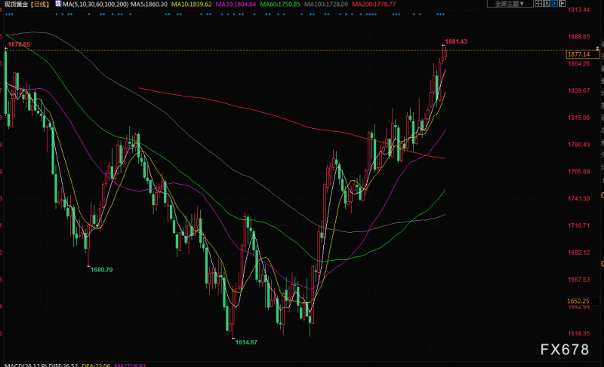The height and width of the screenshot is (367, 604).
Task: Click the MA(5,10,30,60,100,200) parameters label
Action: (95, 5)
